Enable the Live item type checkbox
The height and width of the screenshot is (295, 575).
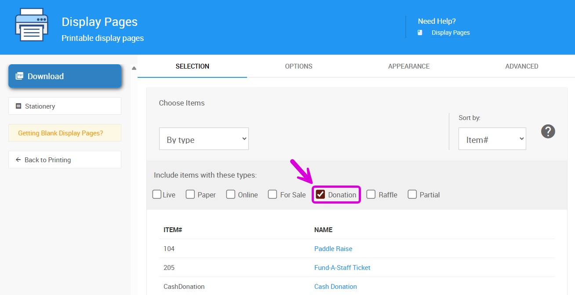[157, 194]
